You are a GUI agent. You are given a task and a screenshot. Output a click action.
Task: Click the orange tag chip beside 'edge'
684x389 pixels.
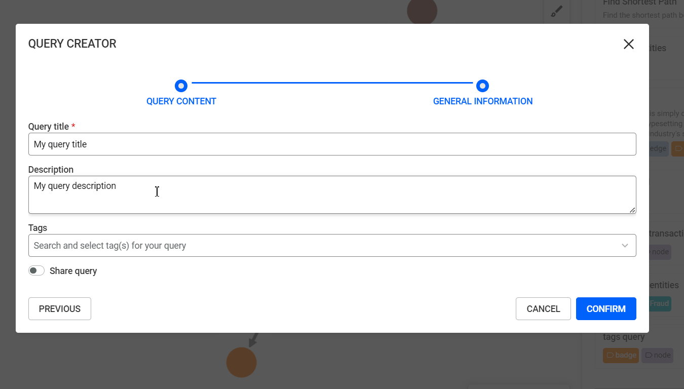[679, 148]
